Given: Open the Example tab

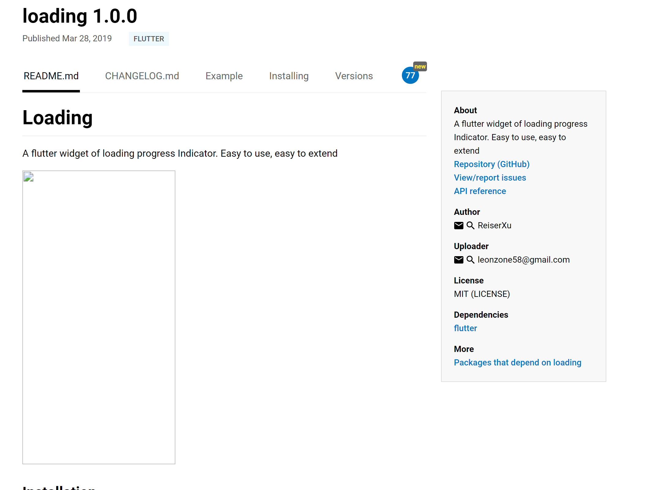Looking at the screenshot, I should pyautogui.click(x=224, y=76).
